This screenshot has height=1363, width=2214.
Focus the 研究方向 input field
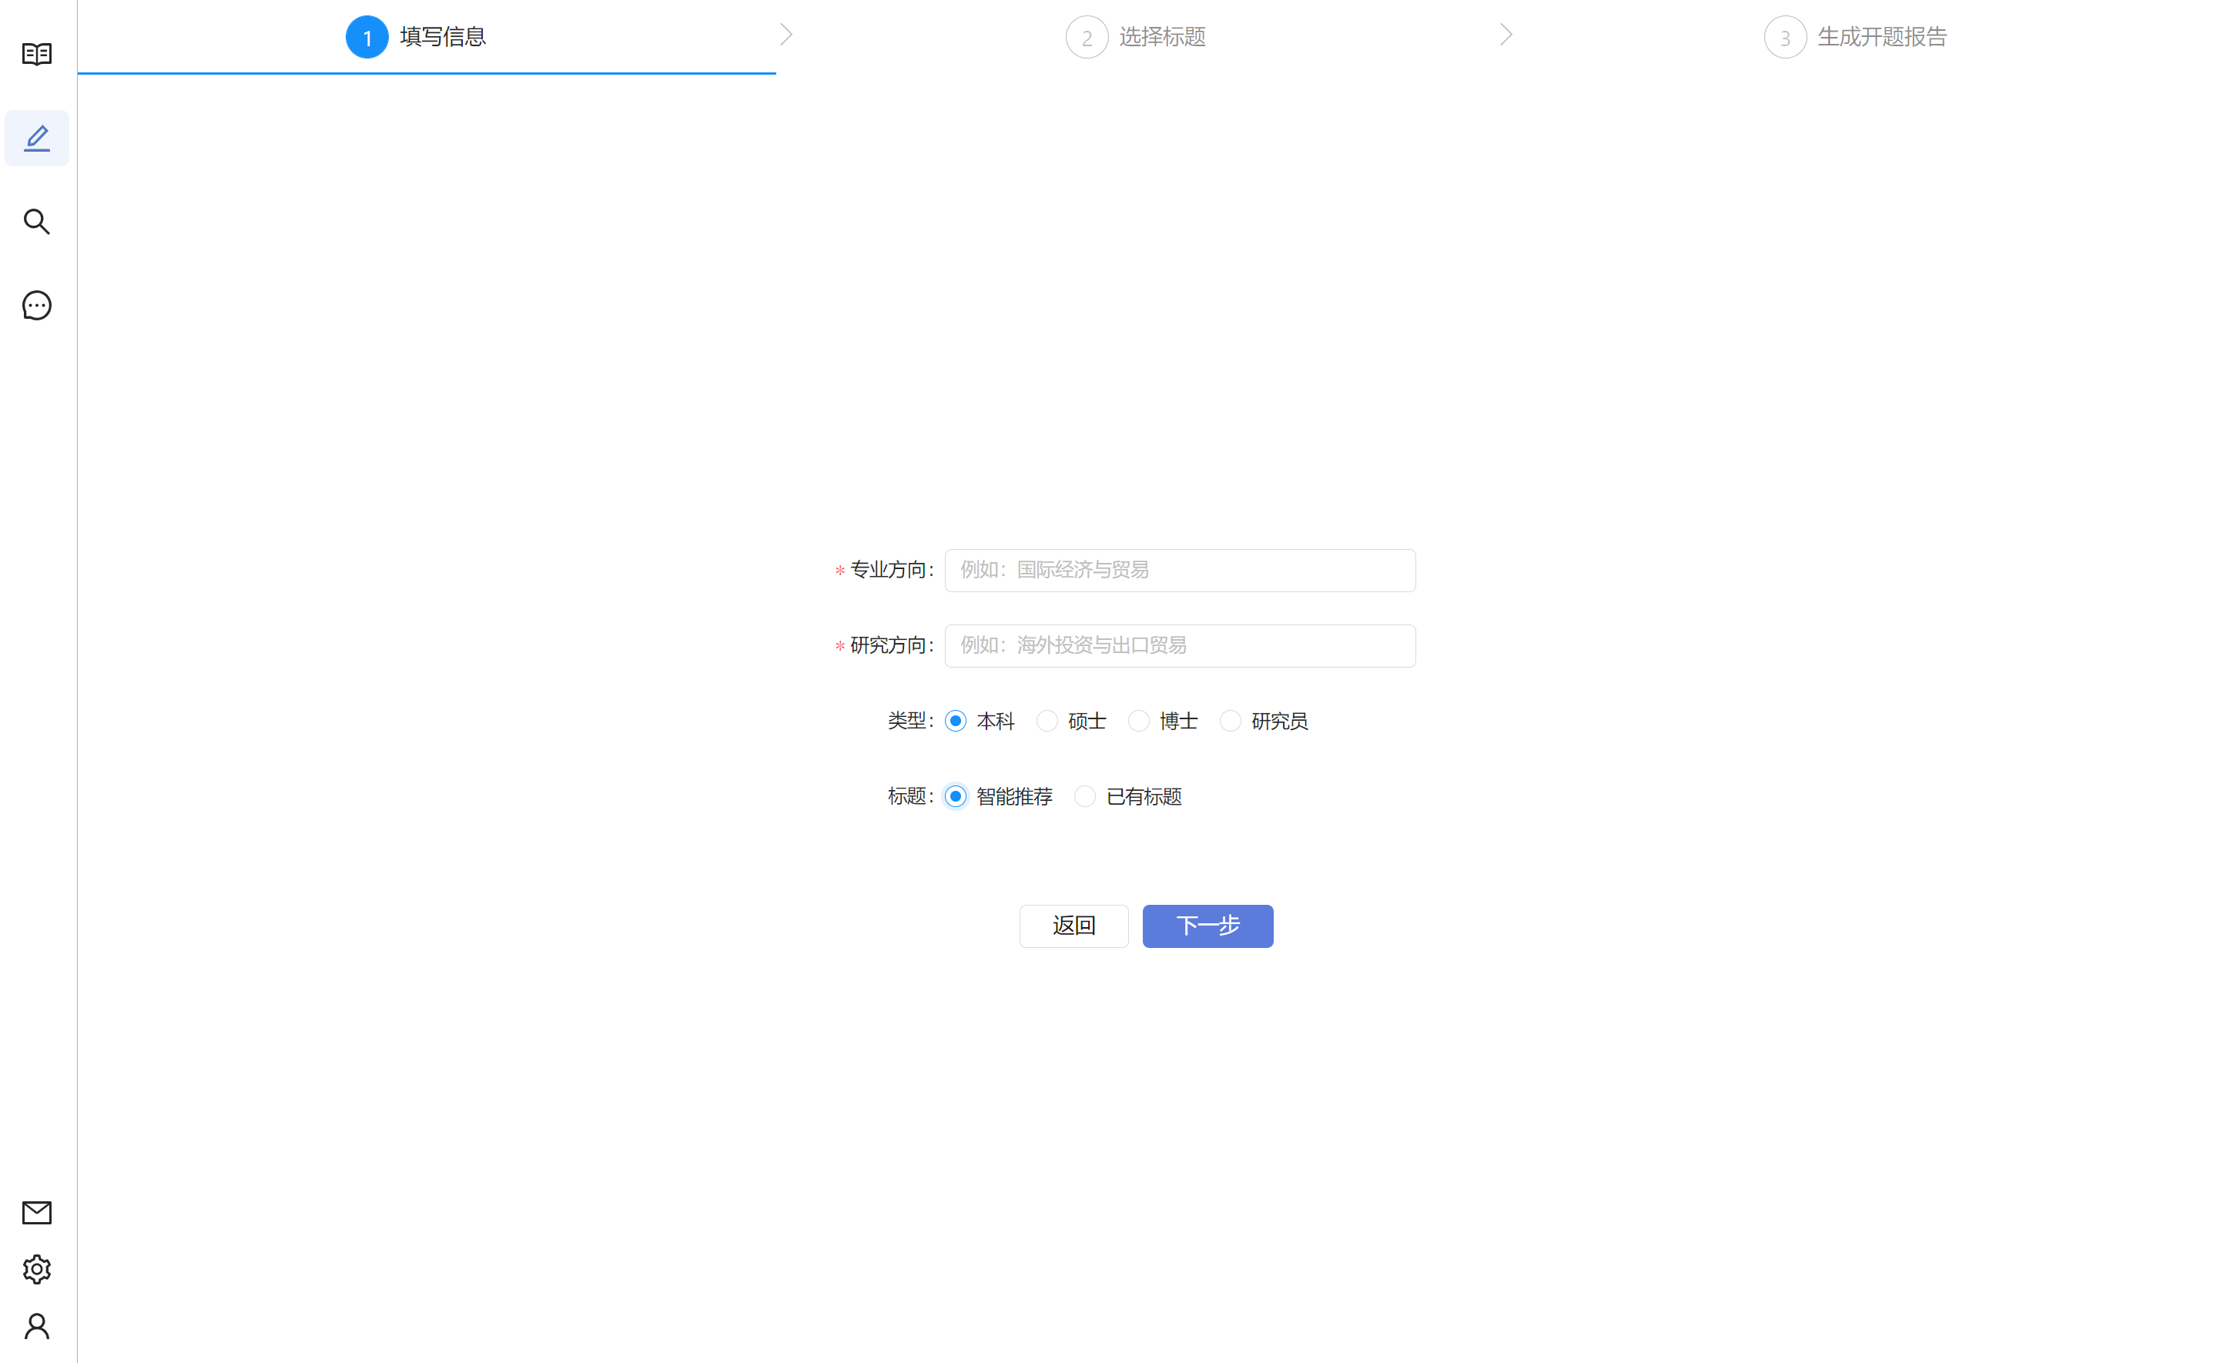1180,646
